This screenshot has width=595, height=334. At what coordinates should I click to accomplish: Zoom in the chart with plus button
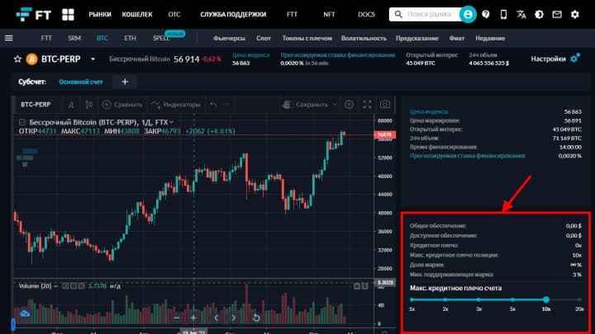(193, 318)
